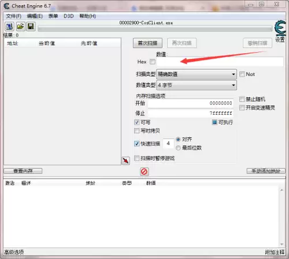Click the Cheat Engine title bar icon
The image size is (289, 259).
click(x=6, y=6)
